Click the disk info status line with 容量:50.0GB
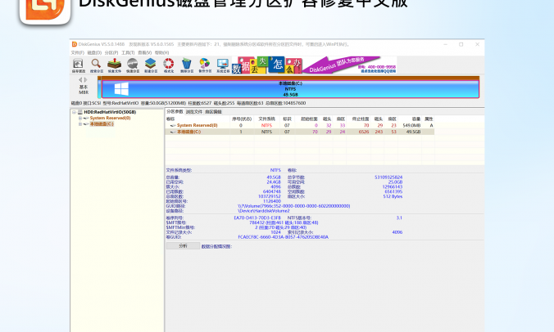This screenshot has height=332, width=554. pyautogui.click(x=188, y=103)
